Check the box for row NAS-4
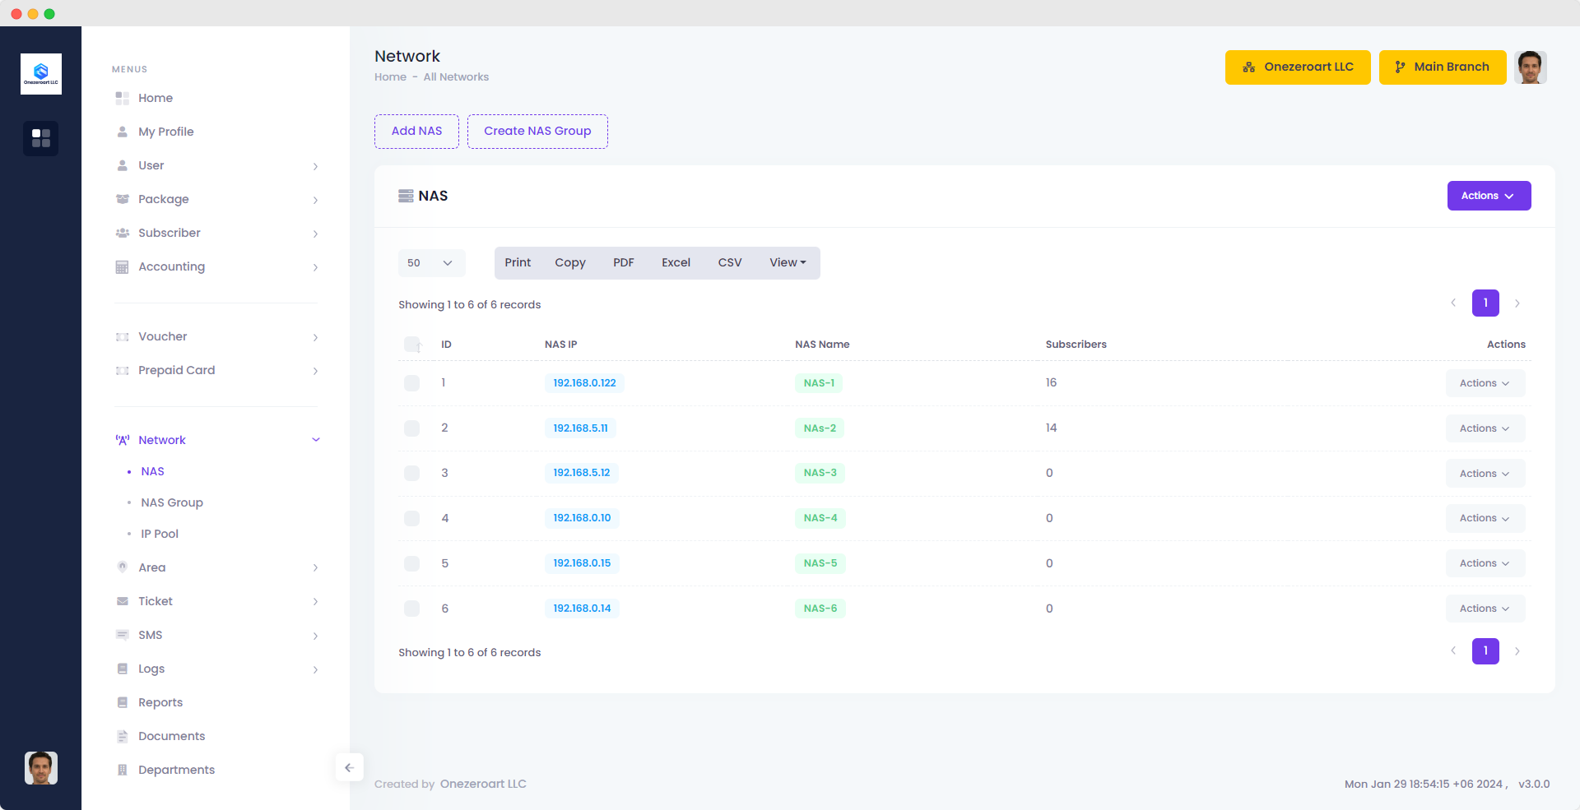 [411, 518]
